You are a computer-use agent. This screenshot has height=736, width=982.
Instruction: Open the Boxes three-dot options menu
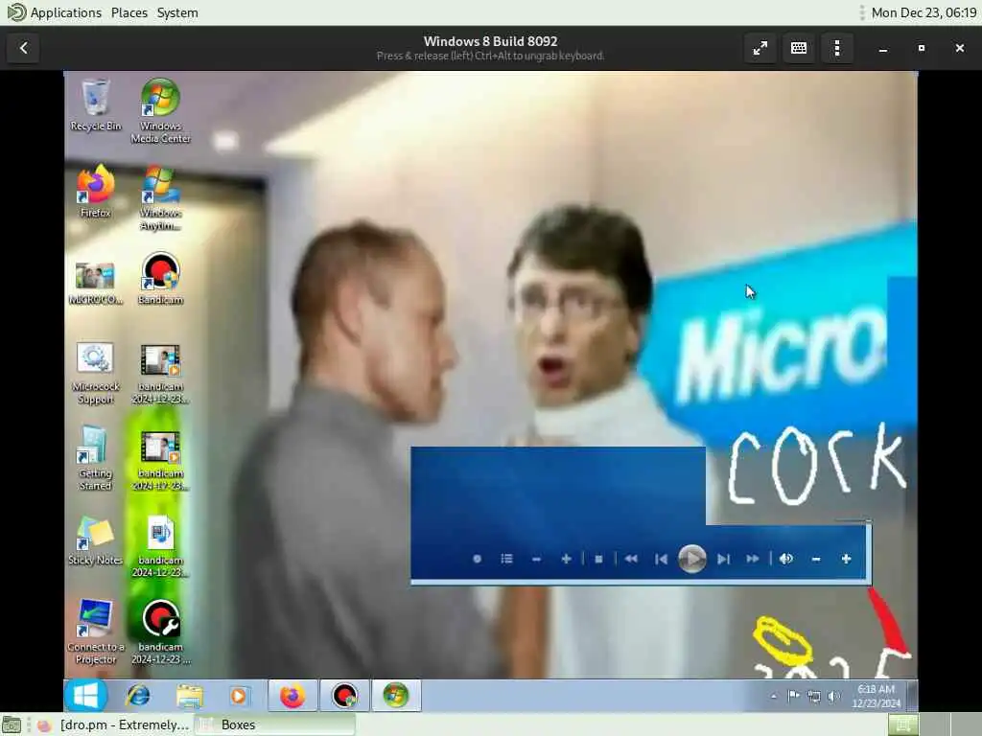click(837, 48)
